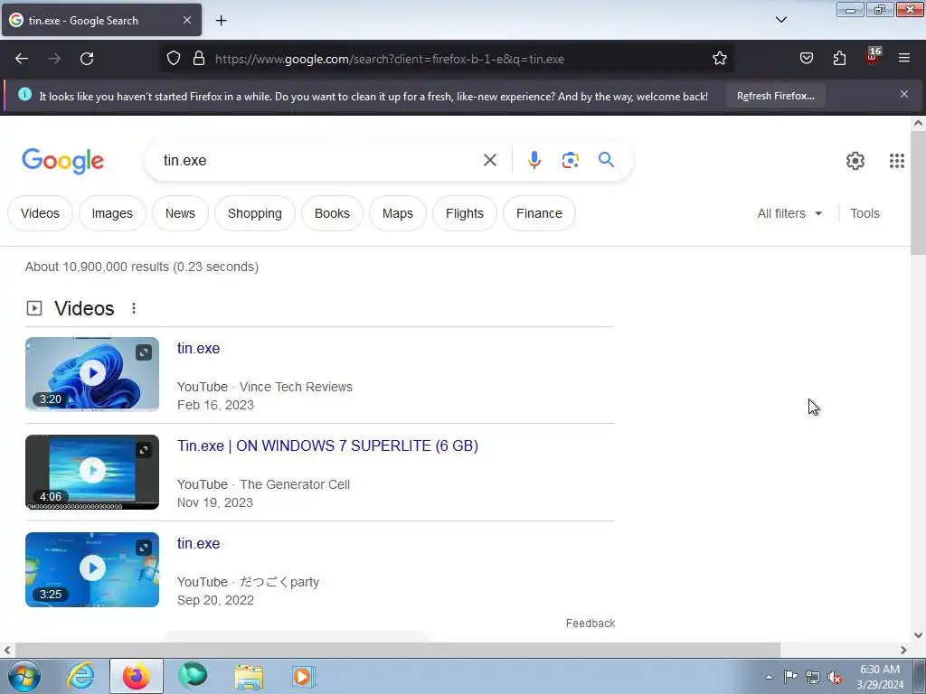Open the green globe taskbar icon
Screen dimensions: 926x694
[193, 676]
